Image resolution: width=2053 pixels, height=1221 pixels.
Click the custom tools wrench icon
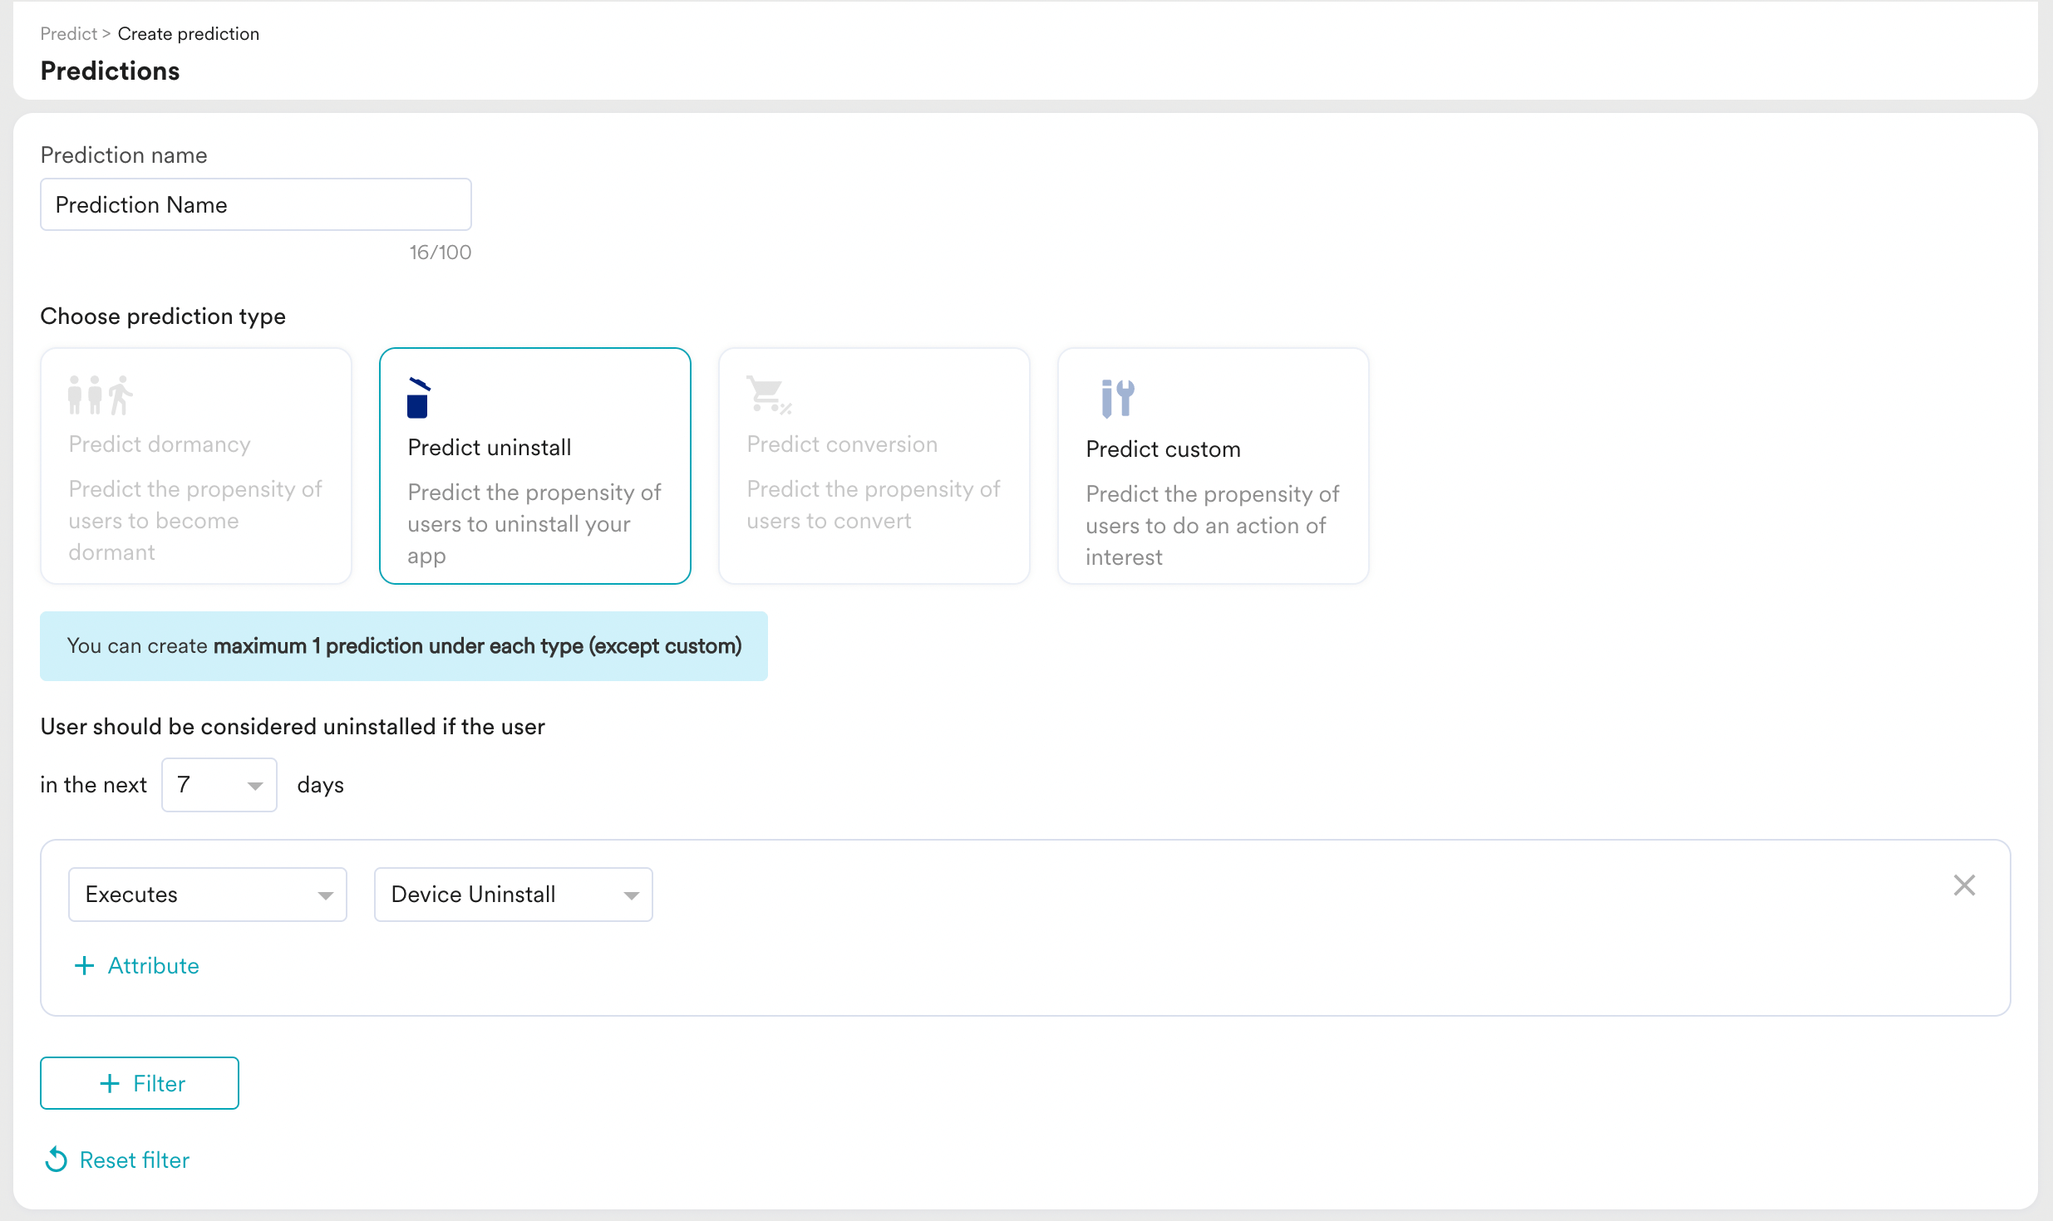tap(1117, 398)
